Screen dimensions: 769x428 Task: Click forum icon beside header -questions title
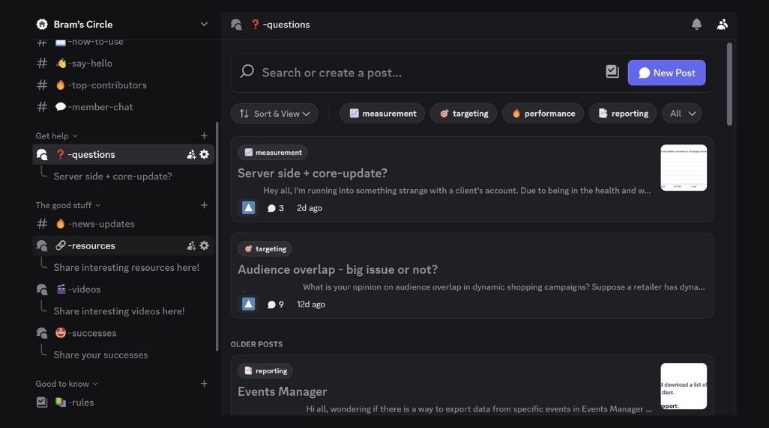pyautogui.click(x=236, y=25)
